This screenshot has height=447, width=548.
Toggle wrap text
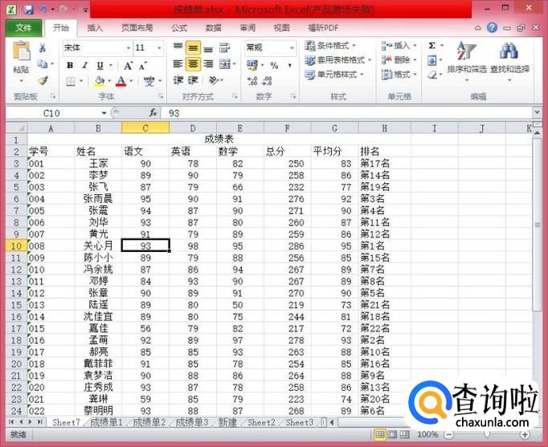[224, 47]
